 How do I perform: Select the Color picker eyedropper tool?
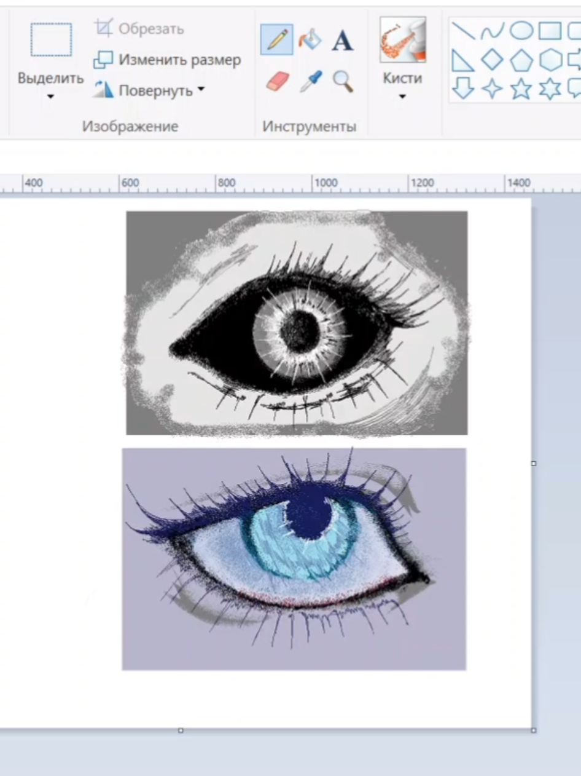coord(310,81)
